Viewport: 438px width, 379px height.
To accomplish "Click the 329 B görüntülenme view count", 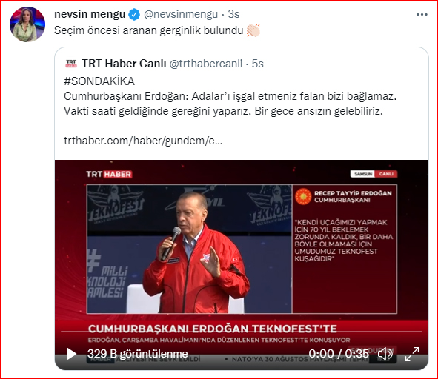I will point(137,354).
